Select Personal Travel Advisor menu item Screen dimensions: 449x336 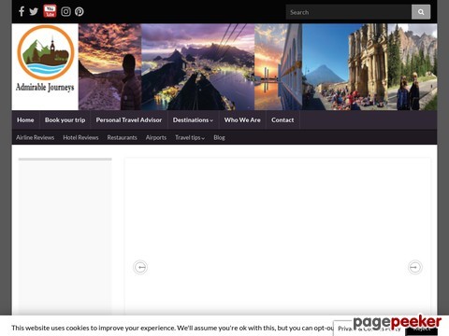pos(129,120)
